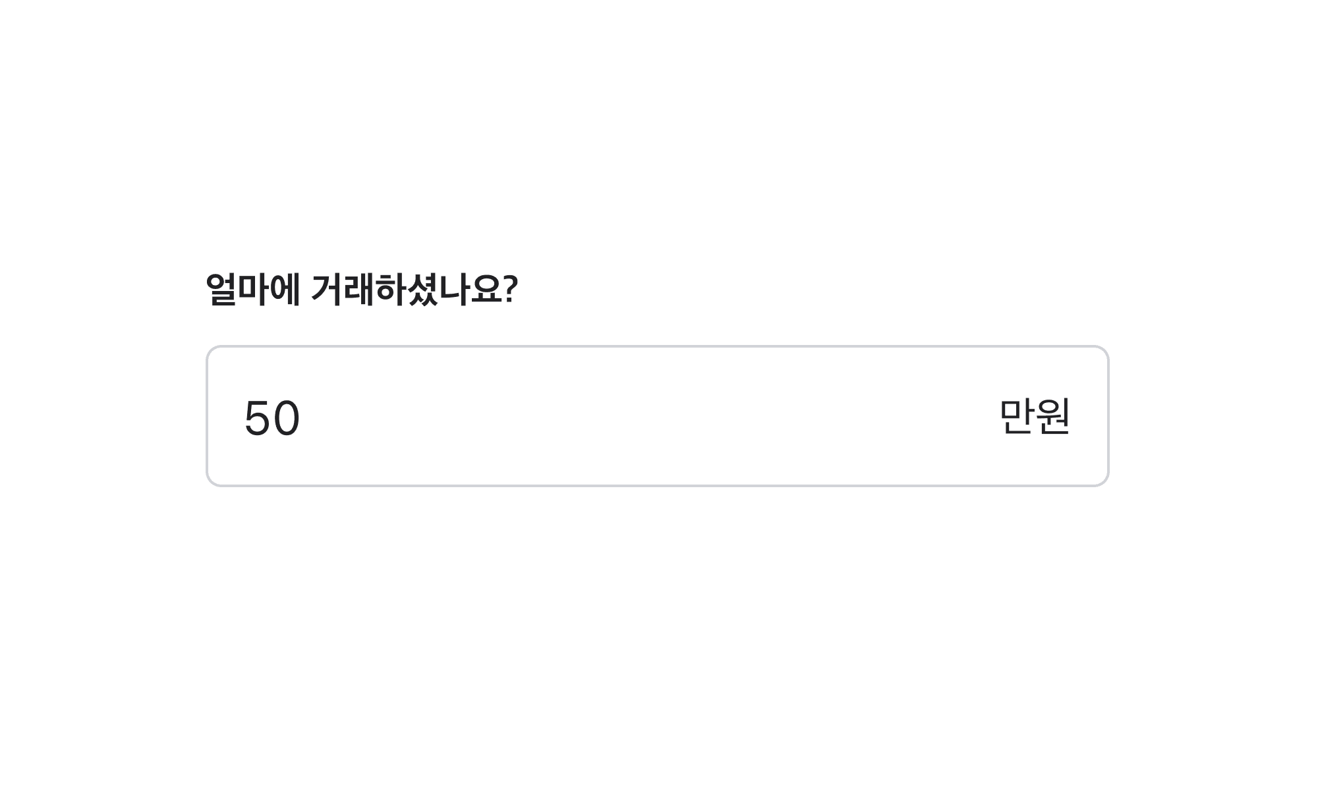Click the question mark in the heading
The height and width of the screenshot is (790, 1318).
click(x=511, y=289)
